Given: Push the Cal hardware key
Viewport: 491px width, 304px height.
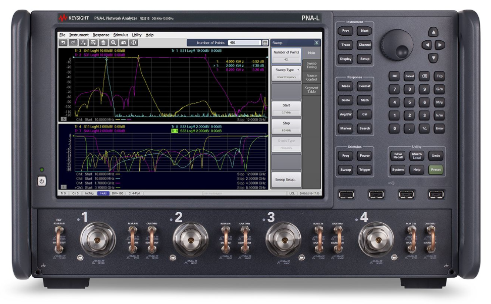Looking at the screenshot, I should [364, 114].
